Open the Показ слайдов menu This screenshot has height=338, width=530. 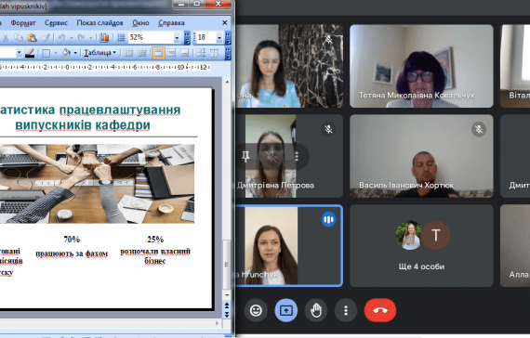click(99, 22)
